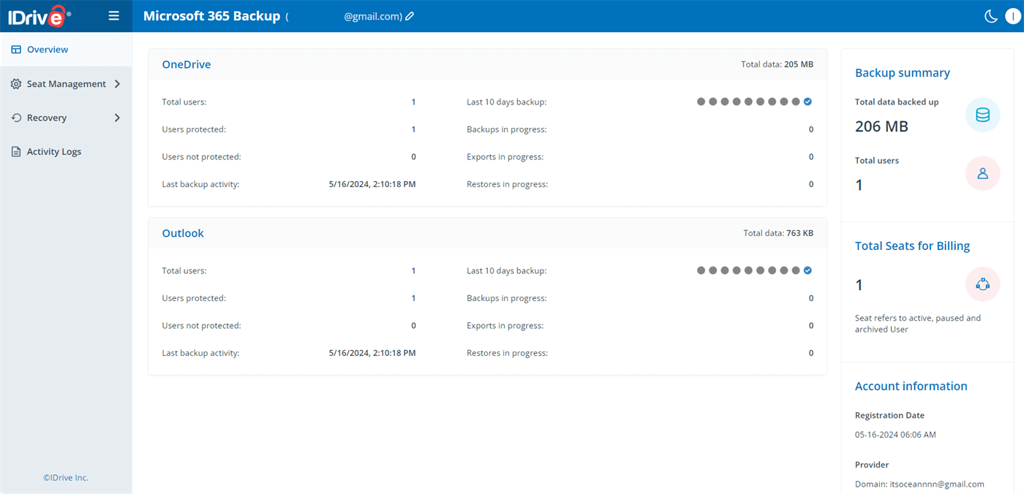Open Seat Management section
The height and width of the screenshot is (494, 1024).
point(66,84)
